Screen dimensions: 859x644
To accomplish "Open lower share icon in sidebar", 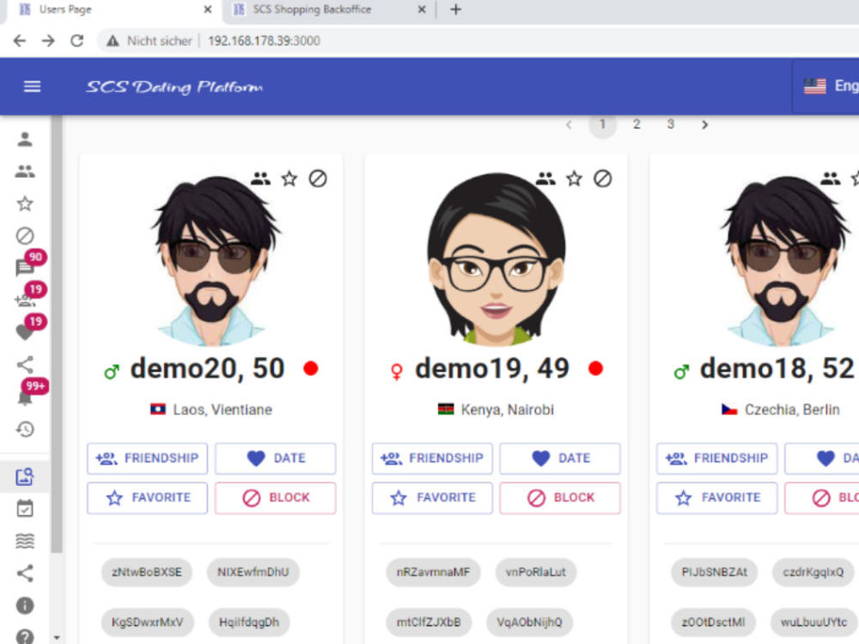I will [25, 573].
